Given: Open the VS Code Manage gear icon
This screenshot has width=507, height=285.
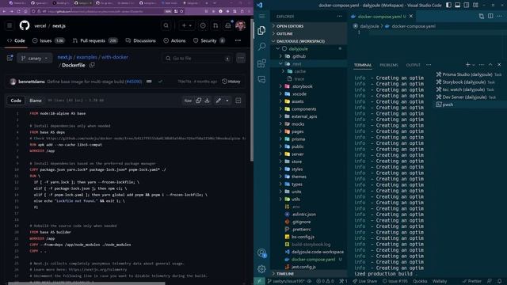Looking at the screenshot, I should (x=261, y=268).
